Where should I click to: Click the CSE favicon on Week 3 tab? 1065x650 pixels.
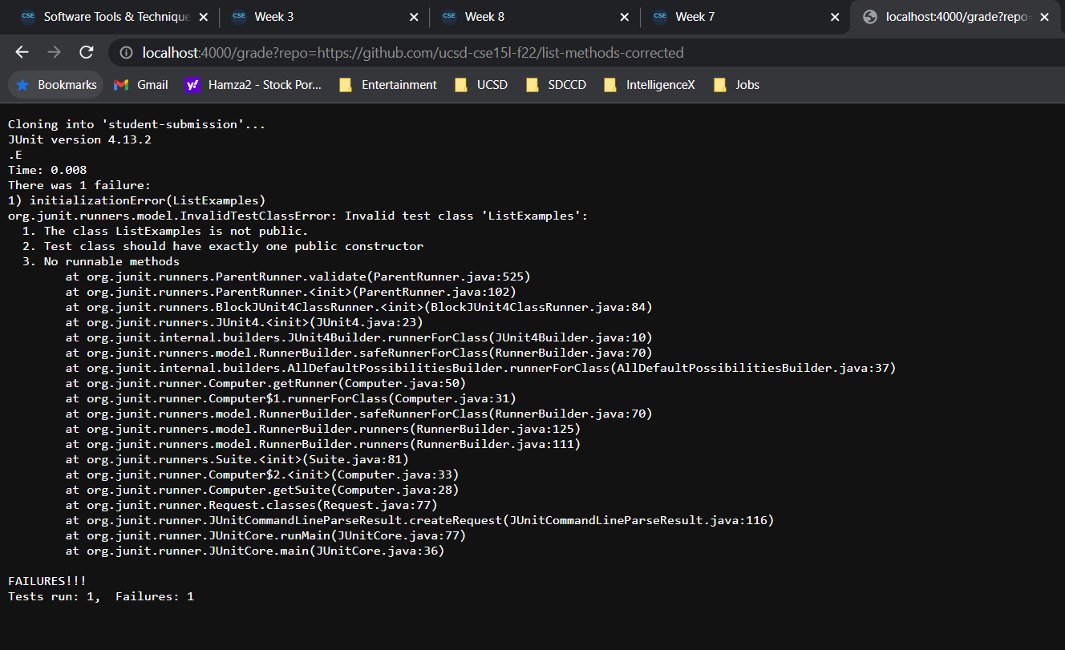(238, 17)
